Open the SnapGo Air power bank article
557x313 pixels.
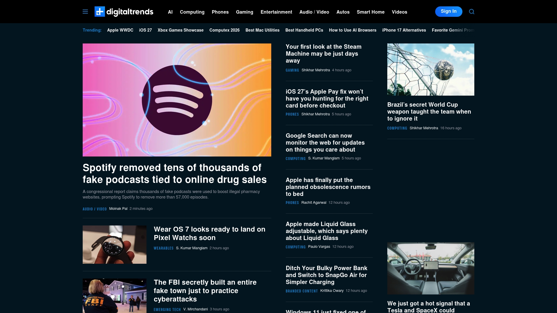pyautogui.click(x=326, y=275)
